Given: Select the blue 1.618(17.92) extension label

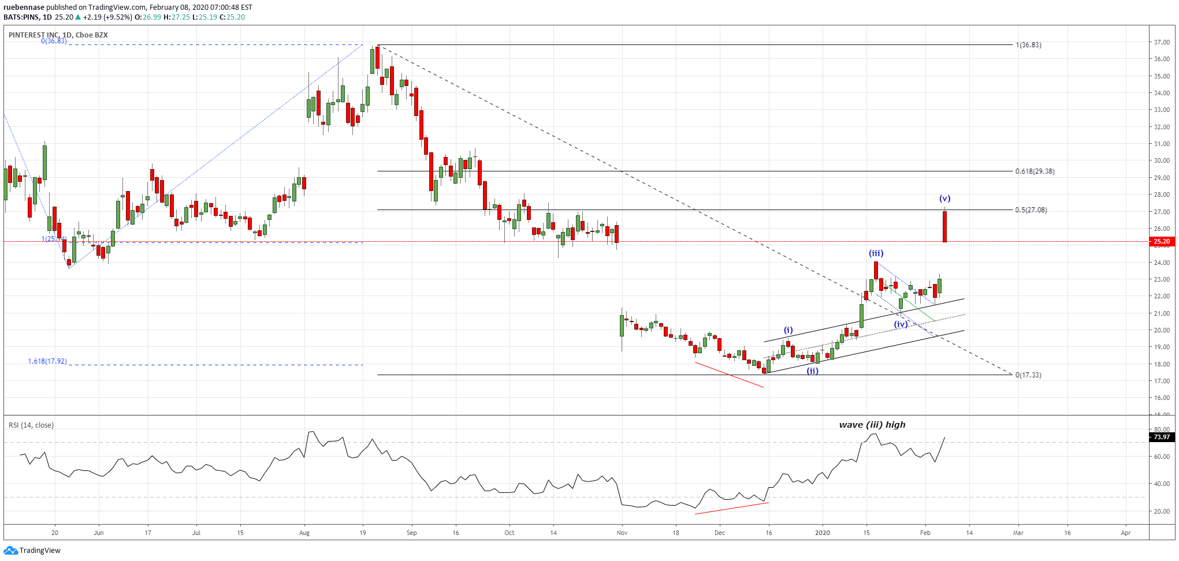Looking at the screenshot, I should tap(47, 361).
